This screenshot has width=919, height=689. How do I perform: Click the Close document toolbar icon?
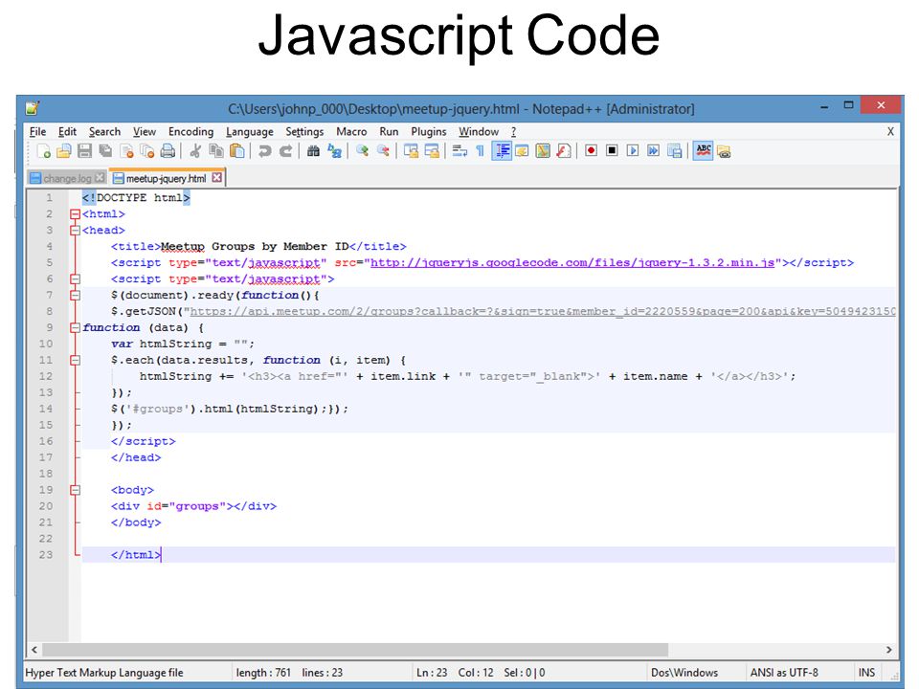(126, 151)
